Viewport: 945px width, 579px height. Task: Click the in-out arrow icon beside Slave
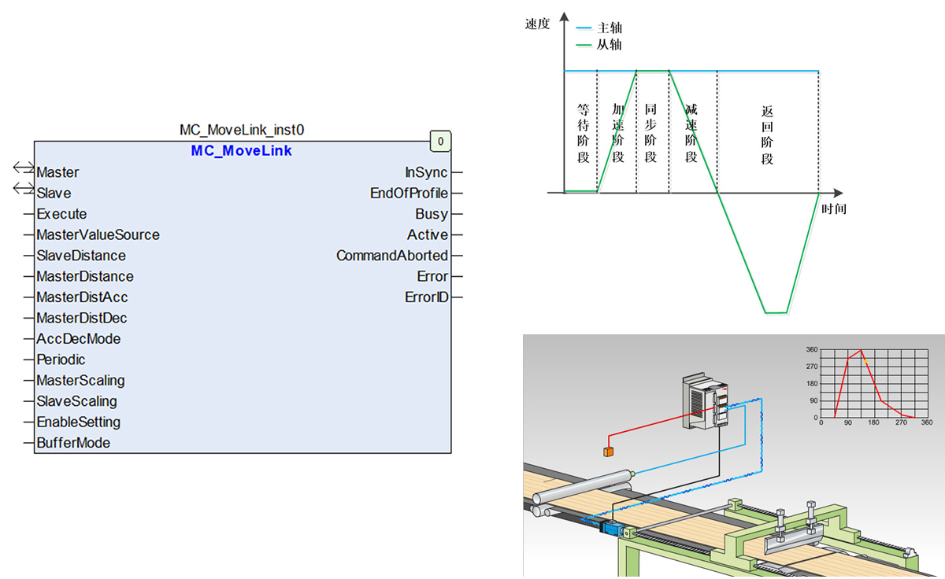(x=24, y=189)
